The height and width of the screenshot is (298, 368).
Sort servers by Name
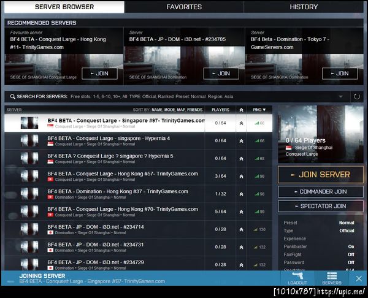tap(157, 110)
